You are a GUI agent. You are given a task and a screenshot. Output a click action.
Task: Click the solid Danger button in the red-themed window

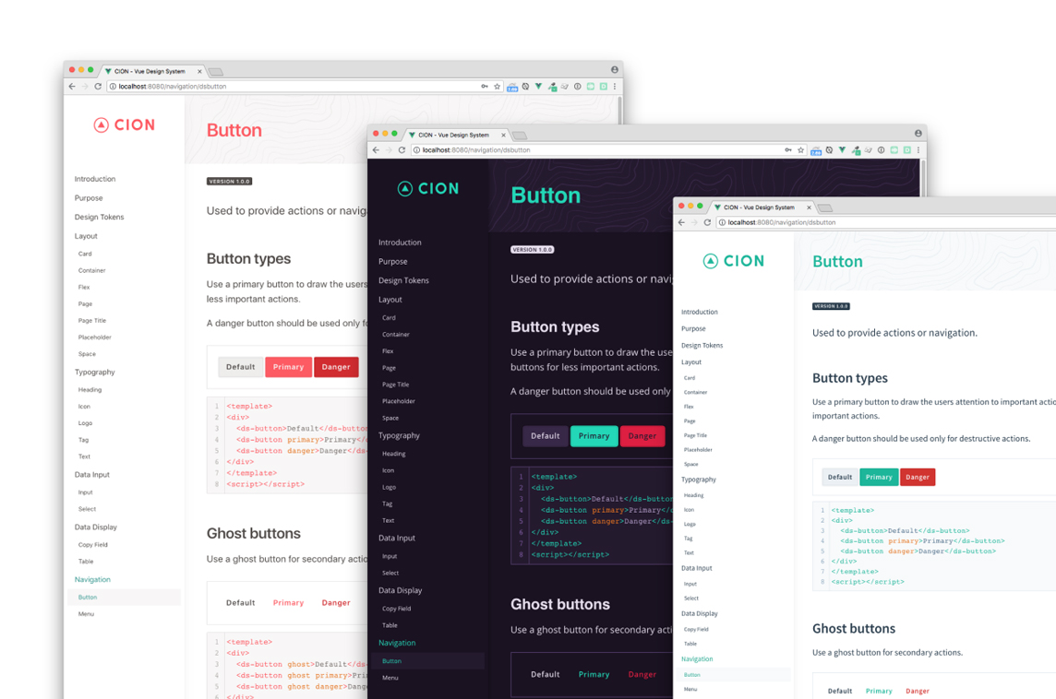pos(336,367)
